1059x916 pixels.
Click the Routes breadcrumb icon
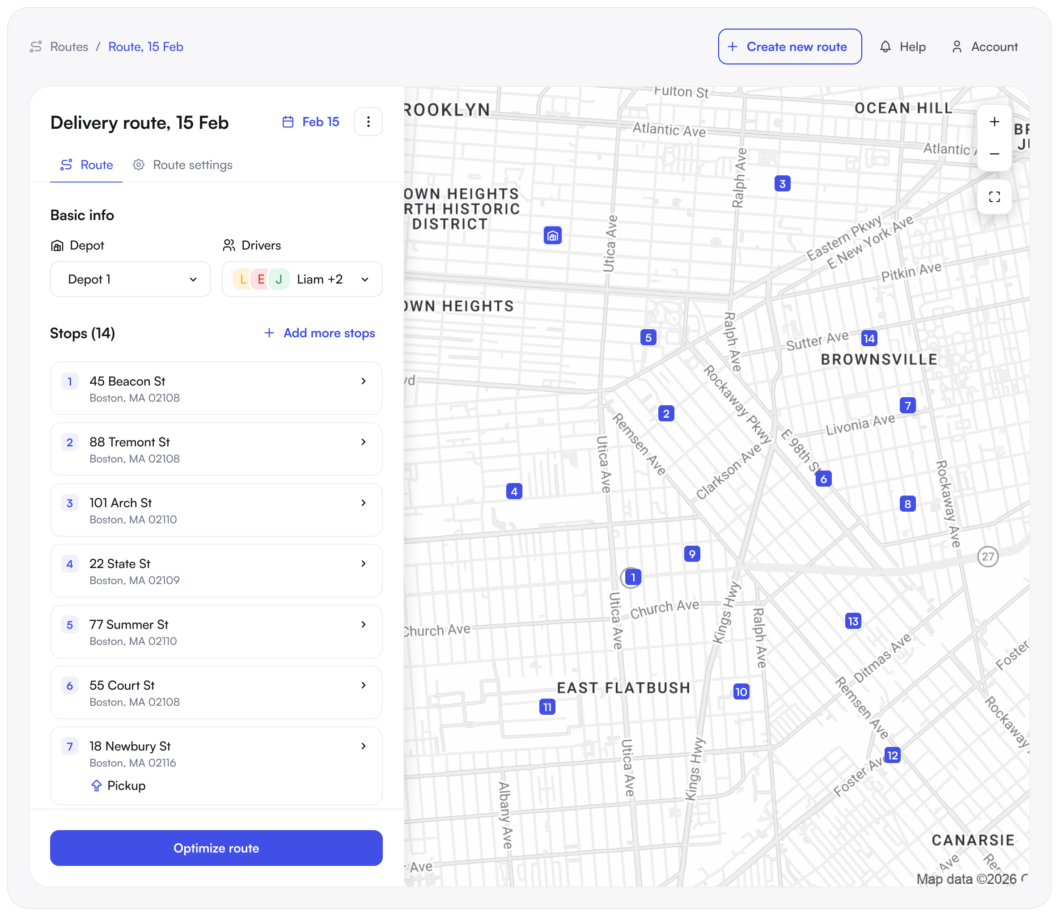click(x=36, y=47)
